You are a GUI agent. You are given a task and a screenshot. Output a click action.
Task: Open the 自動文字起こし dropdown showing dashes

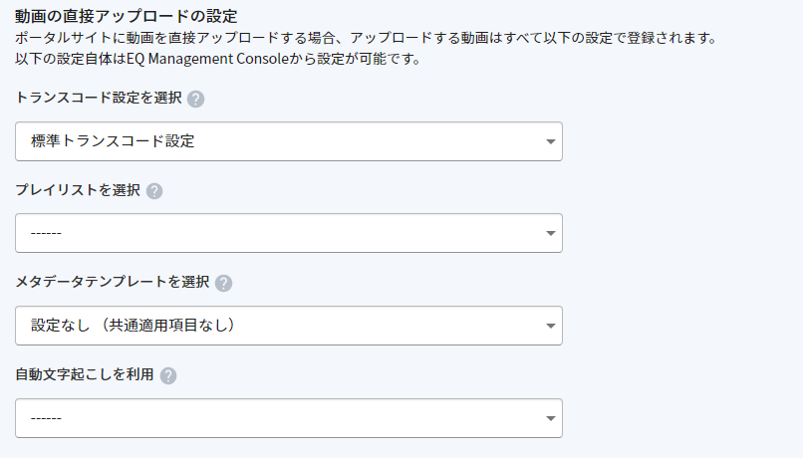tap(289, 418)
